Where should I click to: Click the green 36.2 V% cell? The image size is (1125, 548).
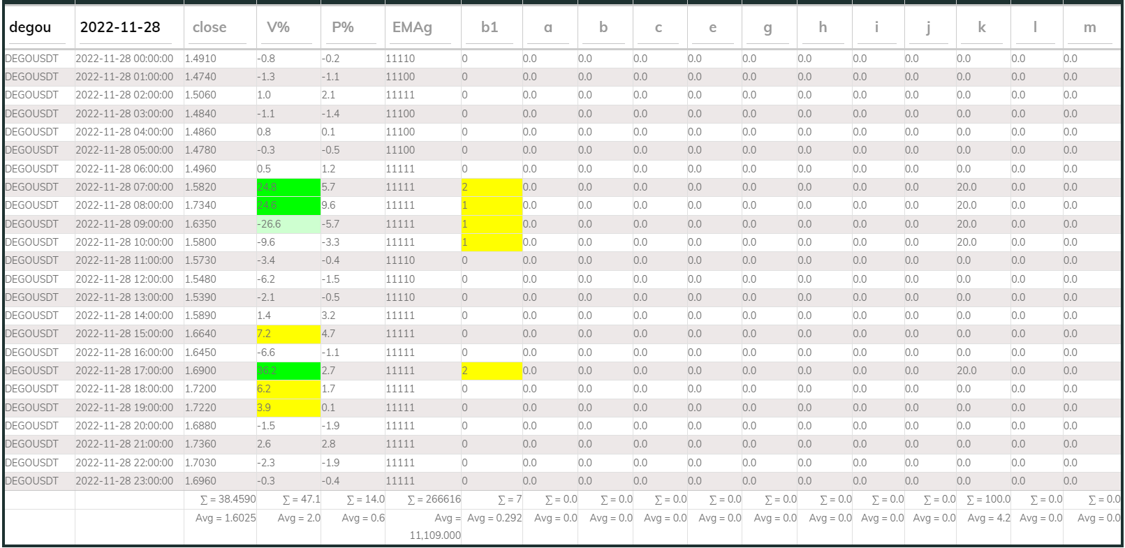[288, 371]
